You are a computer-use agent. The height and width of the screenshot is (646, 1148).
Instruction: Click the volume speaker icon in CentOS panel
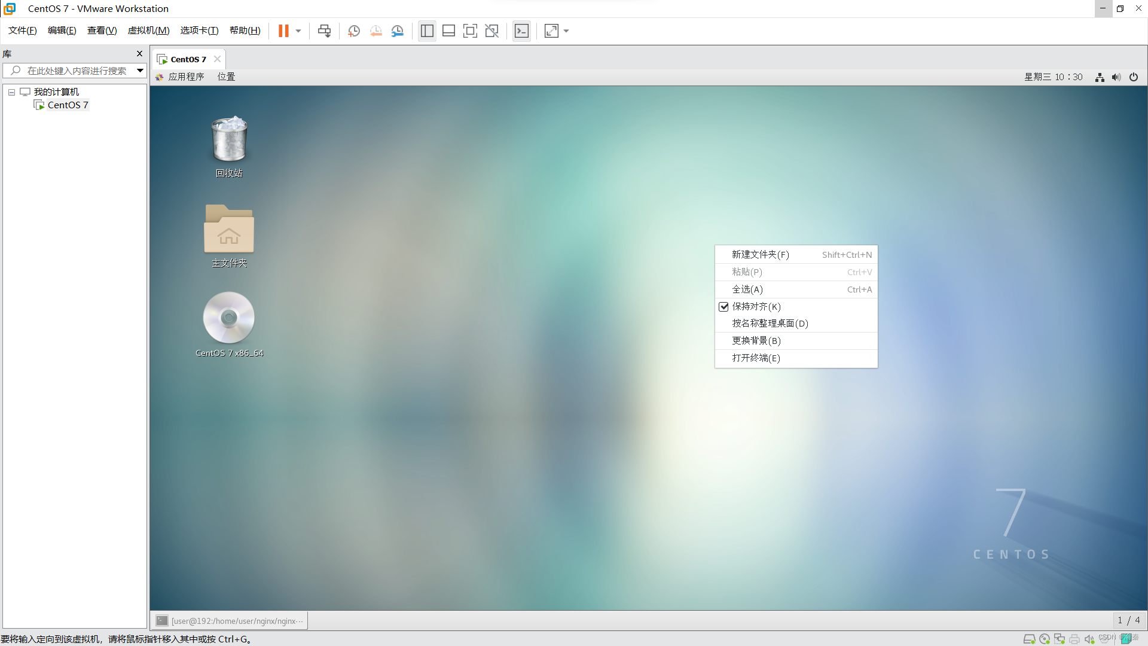click(1116, 77)
